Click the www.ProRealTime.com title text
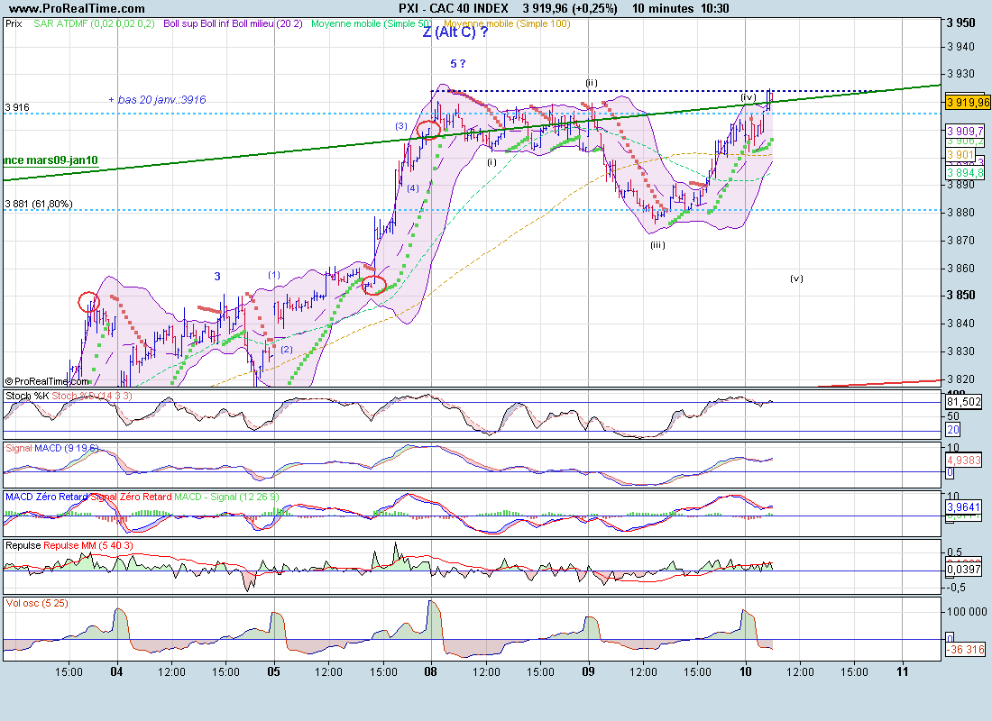 pyautogui.click(x=78, y=8)
